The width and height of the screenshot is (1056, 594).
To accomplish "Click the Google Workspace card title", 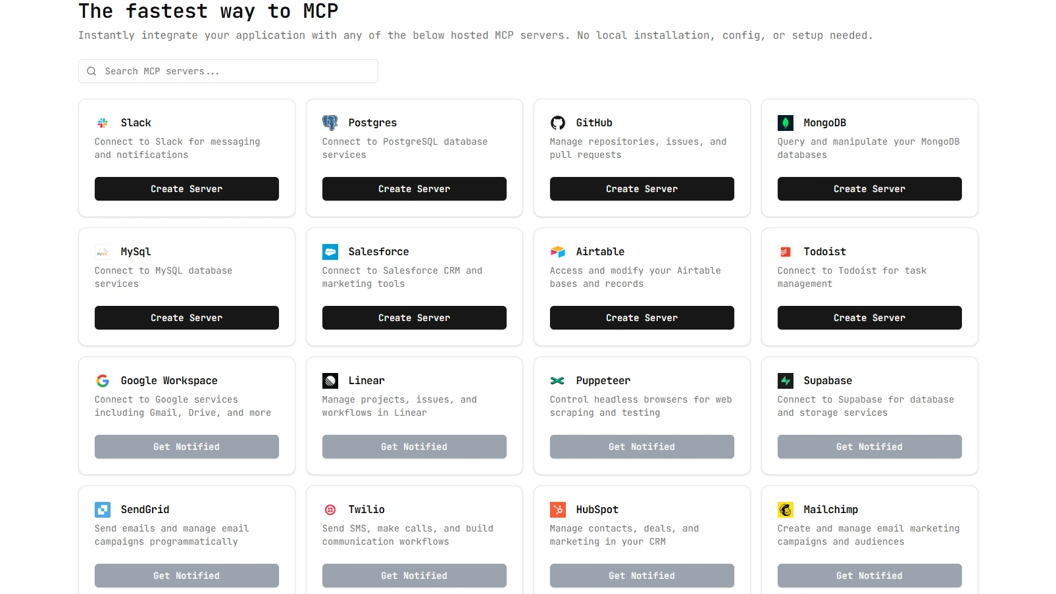I will tap(169, 381).
